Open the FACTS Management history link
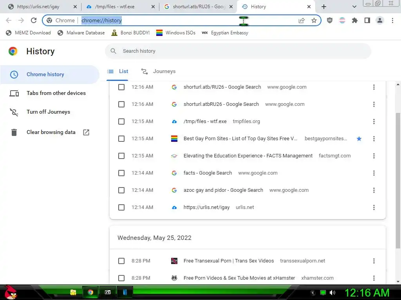 (248, 156)
